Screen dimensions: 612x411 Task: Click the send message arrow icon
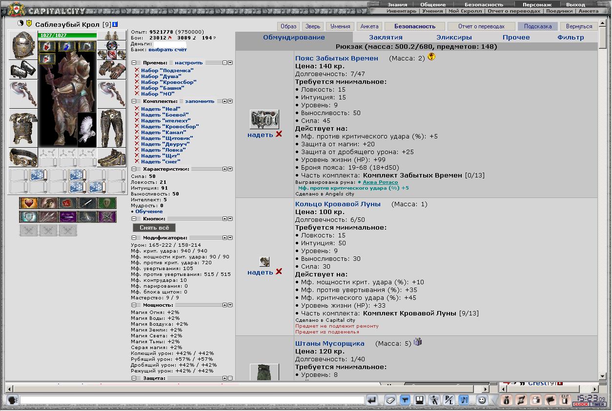(x=372, y=400)
